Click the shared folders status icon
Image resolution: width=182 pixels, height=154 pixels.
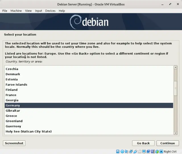click(x=140, y=151)
